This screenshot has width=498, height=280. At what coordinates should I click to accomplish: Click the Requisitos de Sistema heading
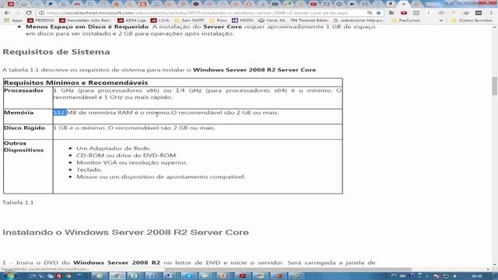pos(56,52)
